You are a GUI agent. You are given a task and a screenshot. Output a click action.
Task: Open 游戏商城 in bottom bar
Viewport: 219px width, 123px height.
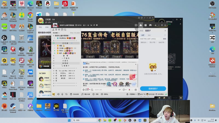point(160,94)
